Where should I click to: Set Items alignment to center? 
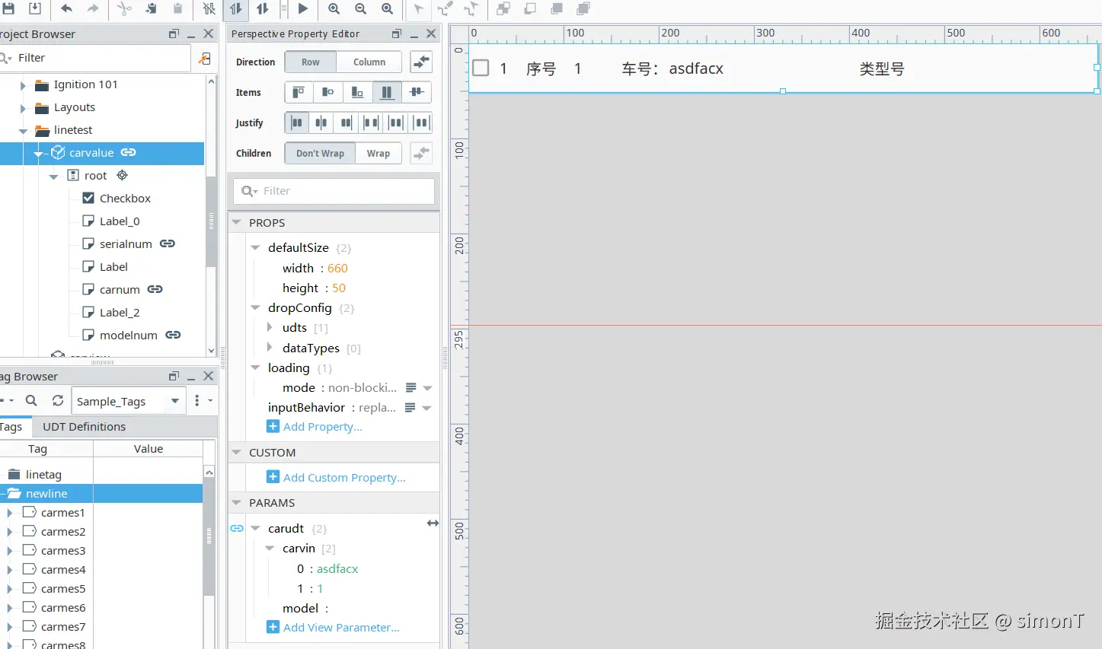tap(327, 92)
